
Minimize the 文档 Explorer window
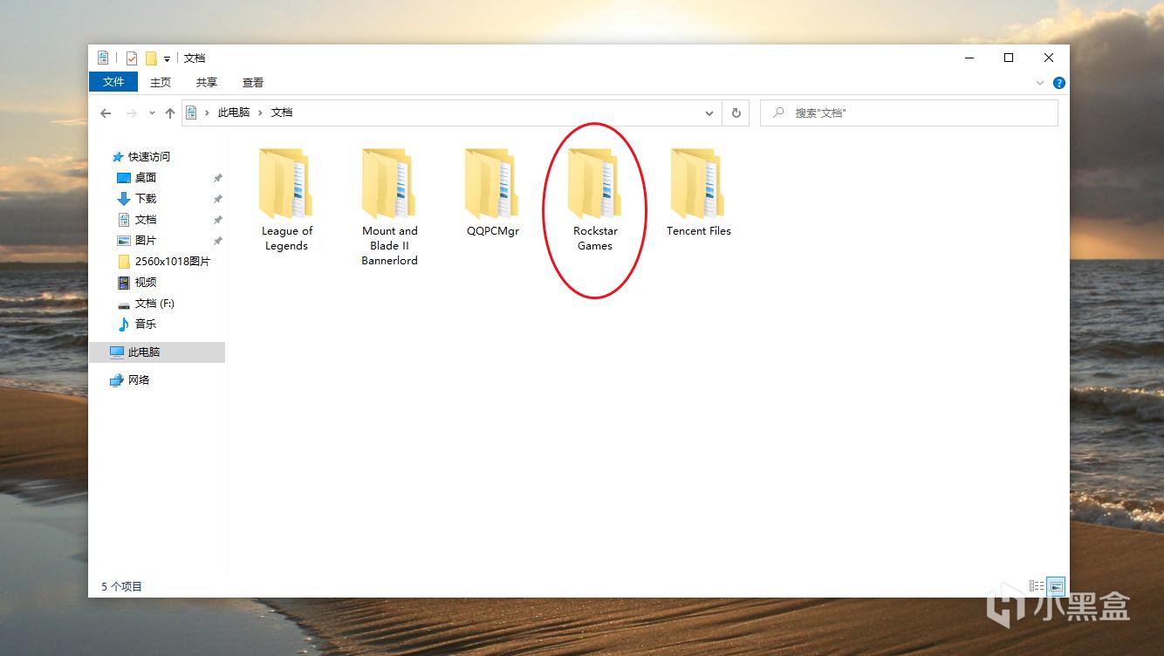(x=969, y=58)
